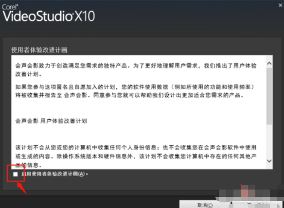Close the VideoStudio X10 installer window
The height and width of the screenshot is (208, 284).
pos(281,5)
